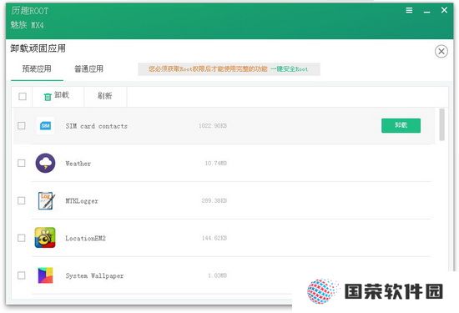
Task: Click the trash can uninstall icon in the toolbar
Action: pos(48,97)
